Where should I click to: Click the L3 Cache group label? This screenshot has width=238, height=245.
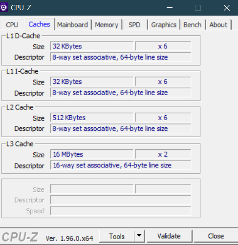20,144
